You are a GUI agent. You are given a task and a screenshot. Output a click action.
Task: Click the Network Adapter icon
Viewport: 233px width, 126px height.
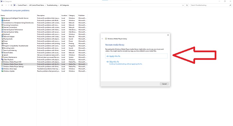click(2, 37)
